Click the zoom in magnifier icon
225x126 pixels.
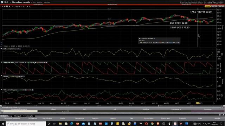17,6
